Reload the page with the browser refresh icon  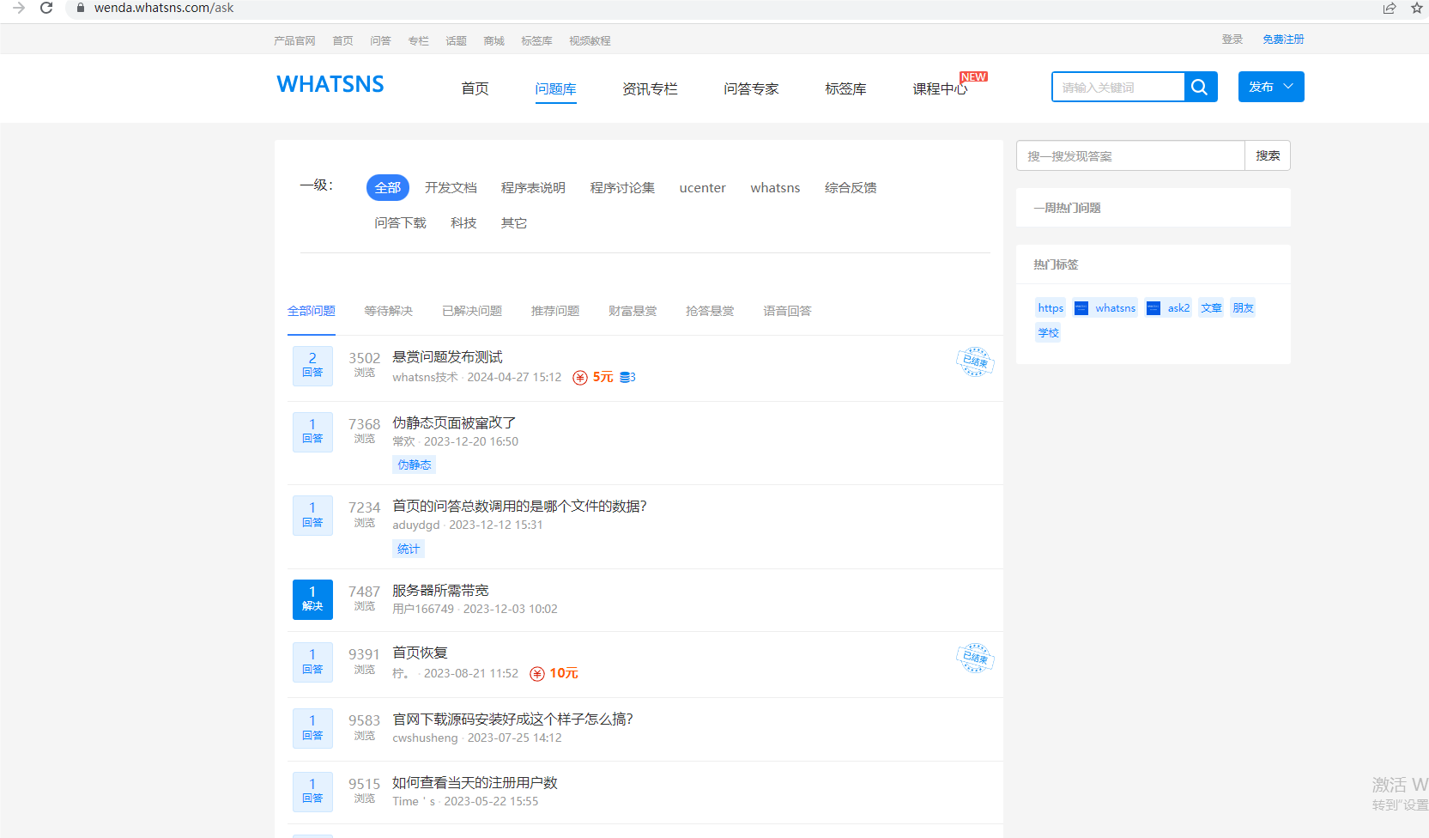click(46, 8)
